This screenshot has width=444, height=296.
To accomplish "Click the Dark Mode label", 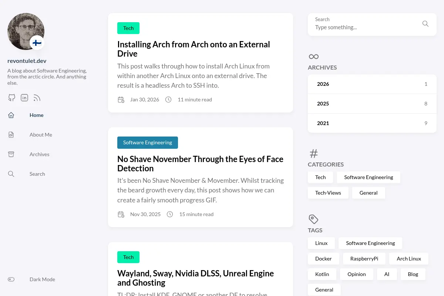I will point(42,279).
